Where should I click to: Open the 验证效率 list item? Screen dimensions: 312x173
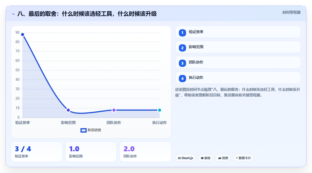(238, 32)
